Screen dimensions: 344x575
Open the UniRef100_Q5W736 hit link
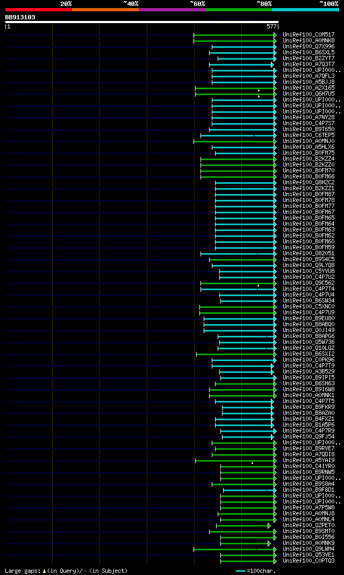click(x=309, y=342)
